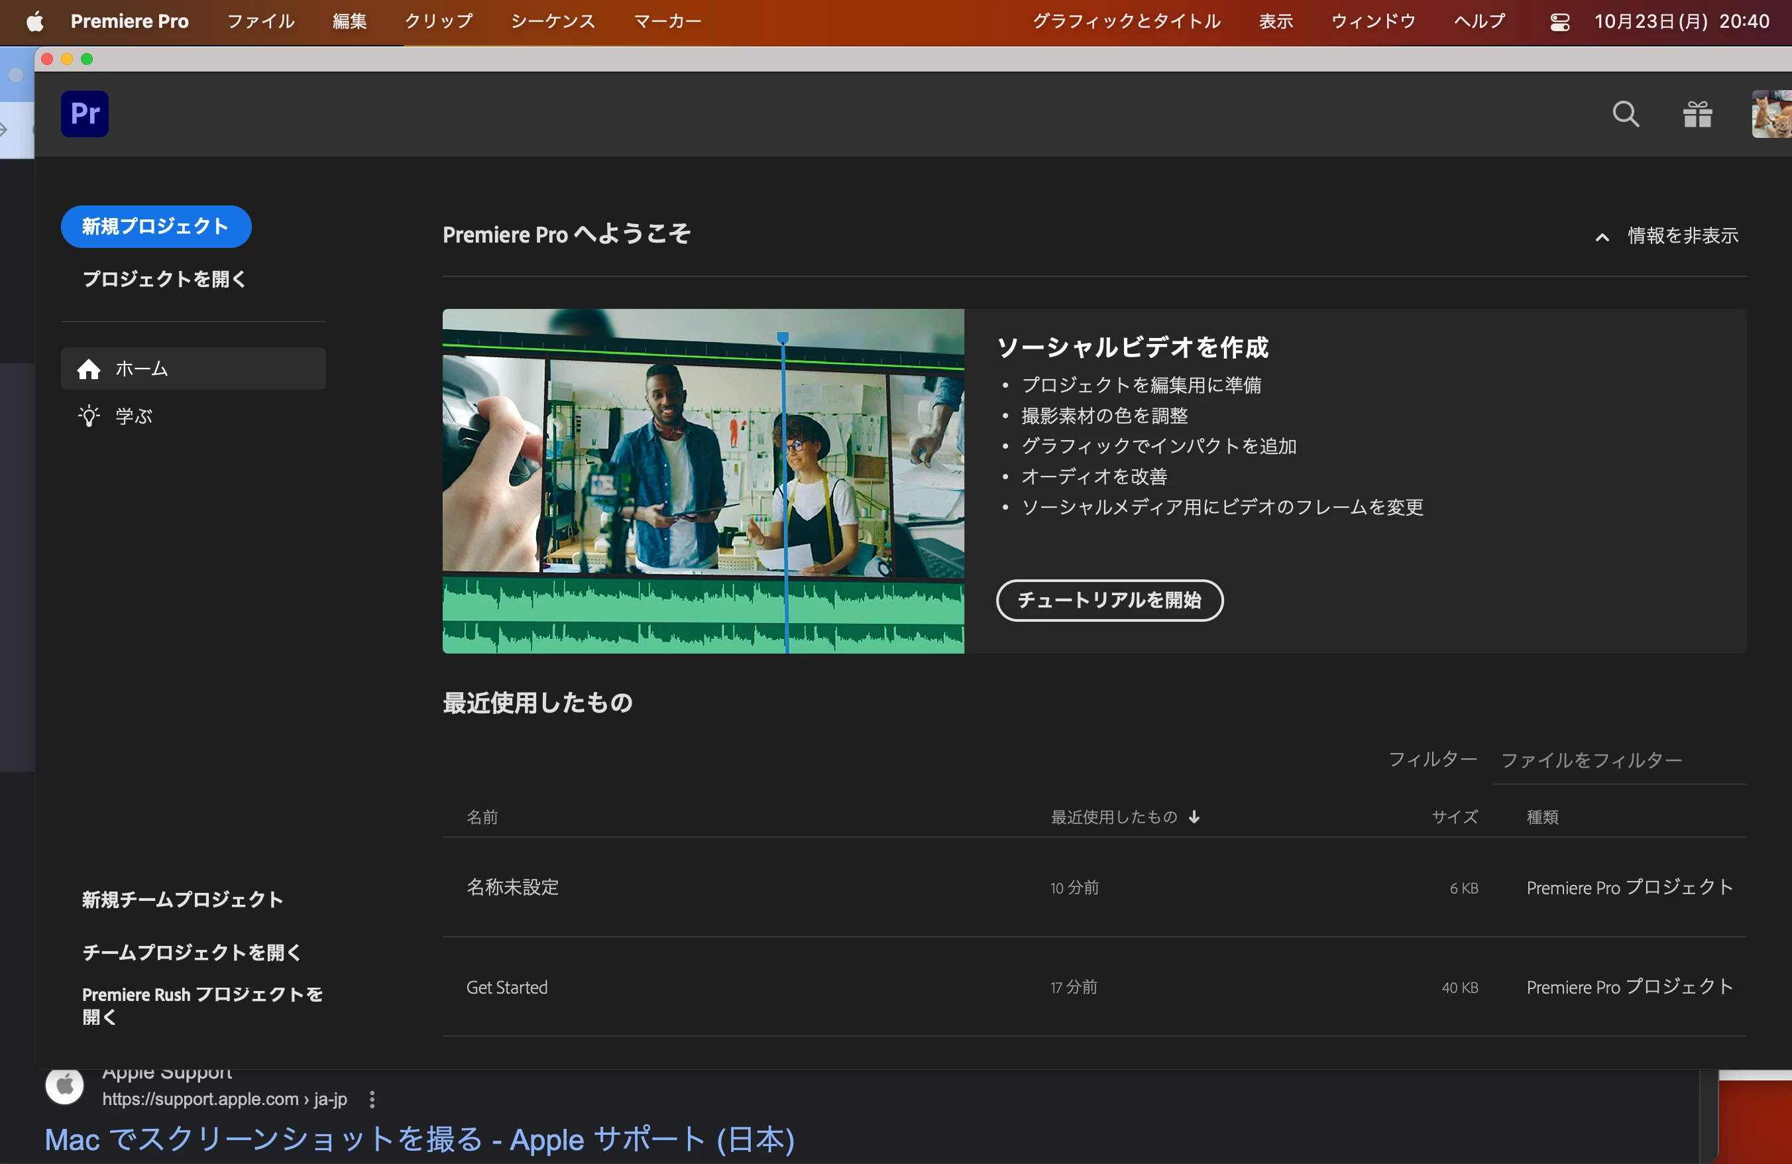Open search with the magnifier icon

point(1626,114)
